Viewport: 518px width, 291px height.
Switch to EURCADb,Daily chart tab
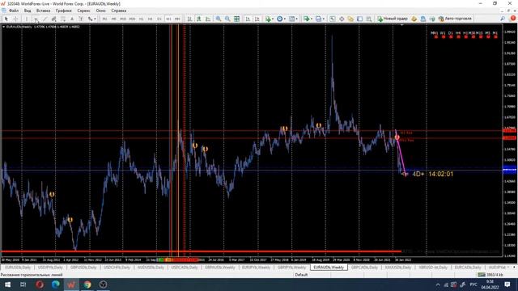click(468, 268)
